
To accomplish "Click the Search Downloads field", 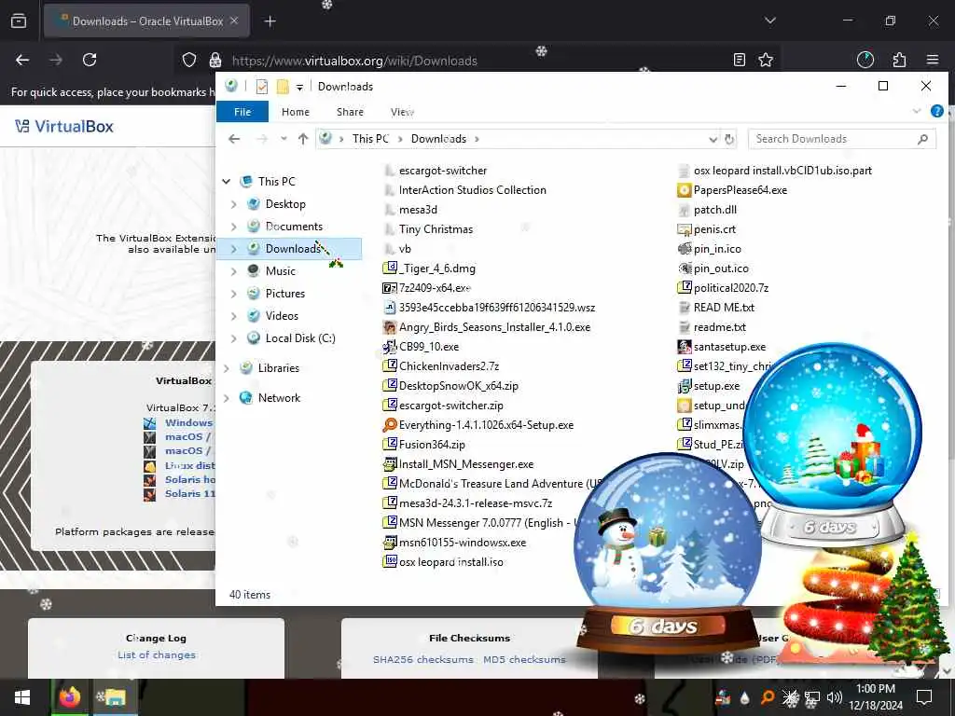I will [x=842, y=139].
